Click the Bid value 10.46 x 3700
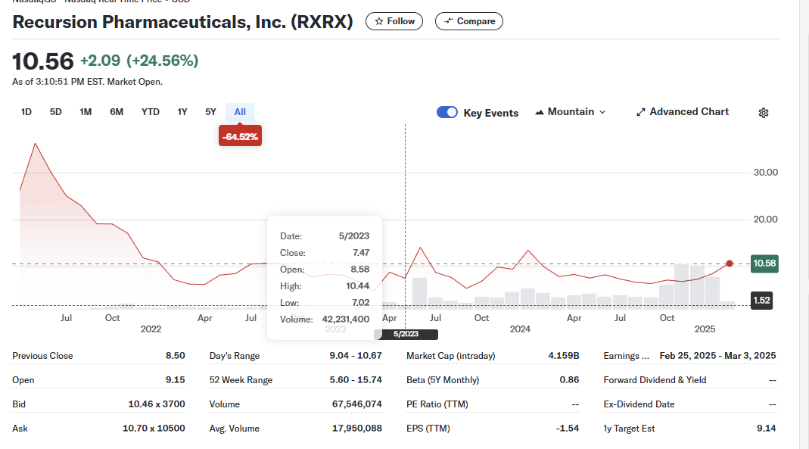Screen dimensions: 809x449 tap(157, 404)
